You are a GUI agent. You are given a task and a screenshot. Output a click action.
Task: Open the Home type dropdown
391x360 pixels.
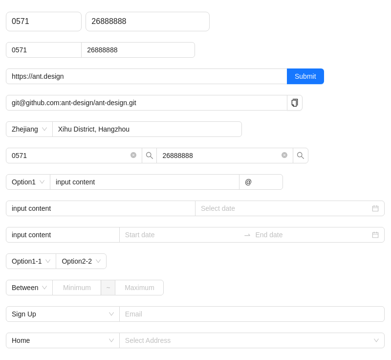(63, 340)
